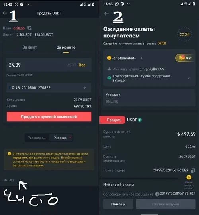Image resolution: width=199 pixels, height=215 pixels.
Task: Copy the order number via copy icon
Action: (193, 170)
